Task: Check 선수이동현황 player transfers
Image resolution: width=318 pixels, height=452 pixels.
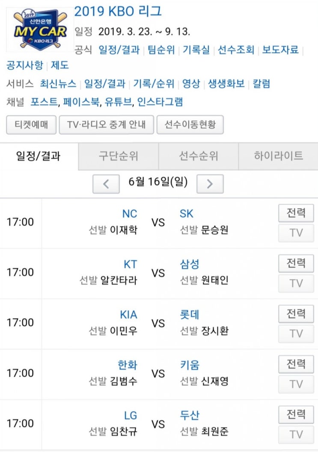Action: (x=190, y=125)
